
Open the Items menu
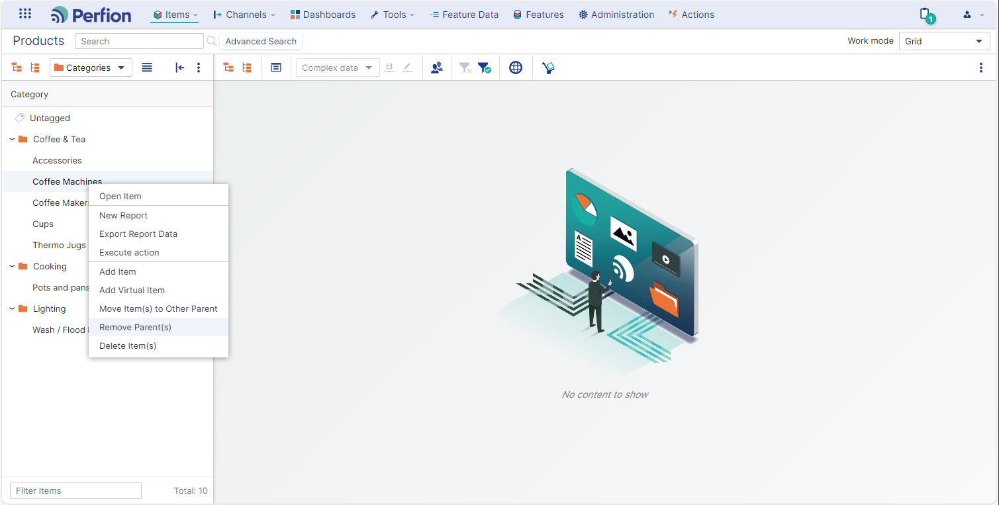[175, 15]
